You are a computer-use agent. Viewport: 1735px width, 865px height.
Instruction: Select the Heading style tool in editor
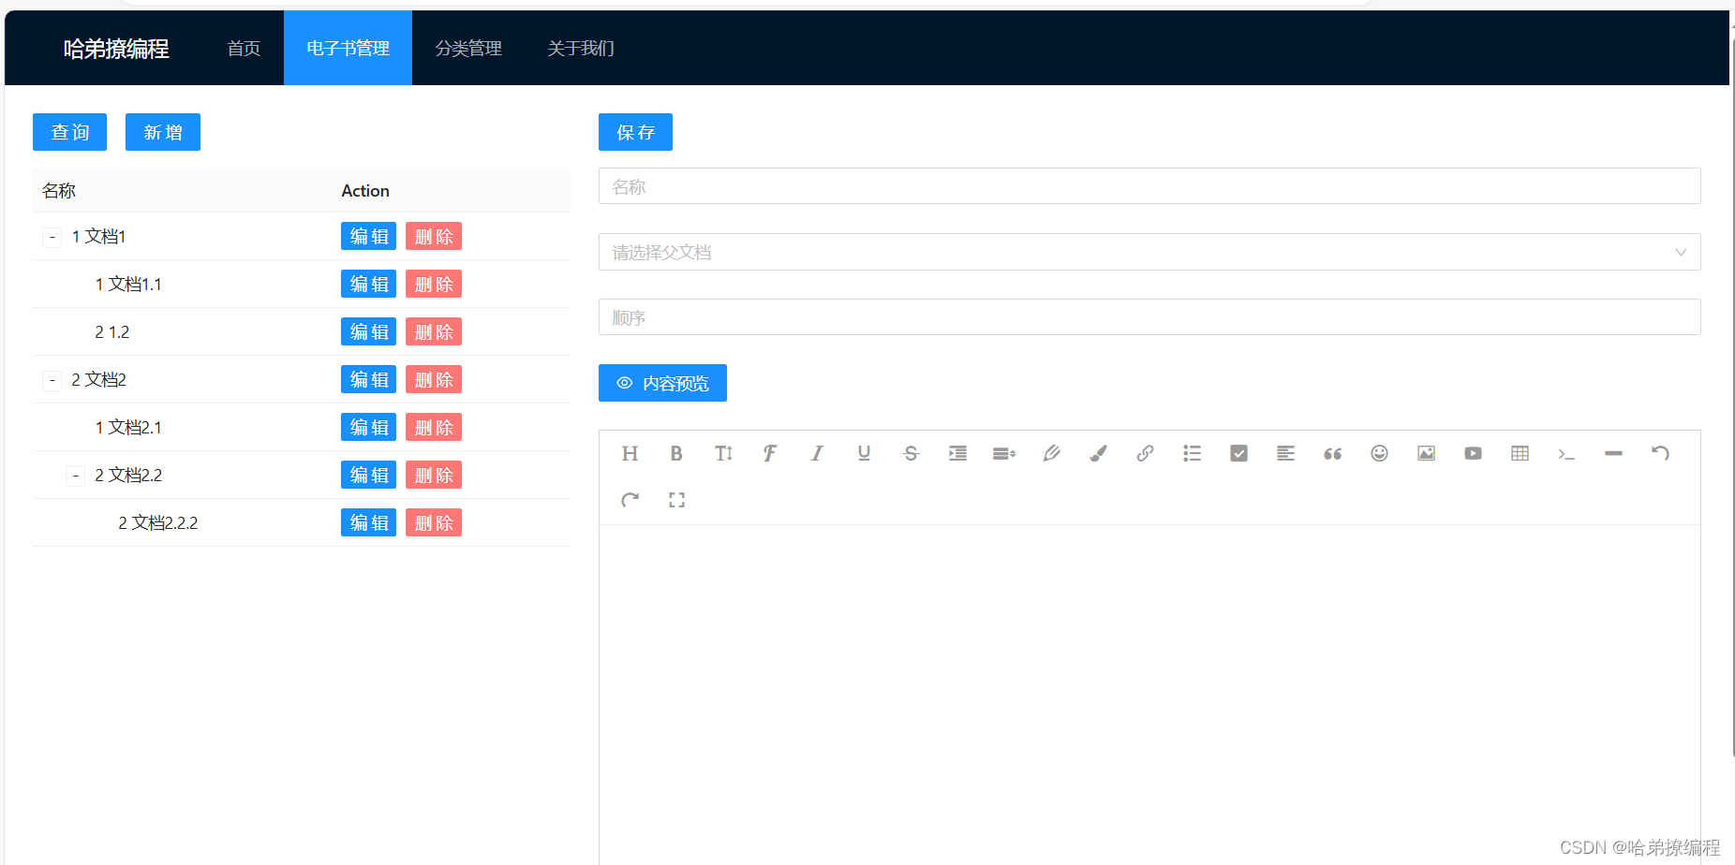point(630,454)
